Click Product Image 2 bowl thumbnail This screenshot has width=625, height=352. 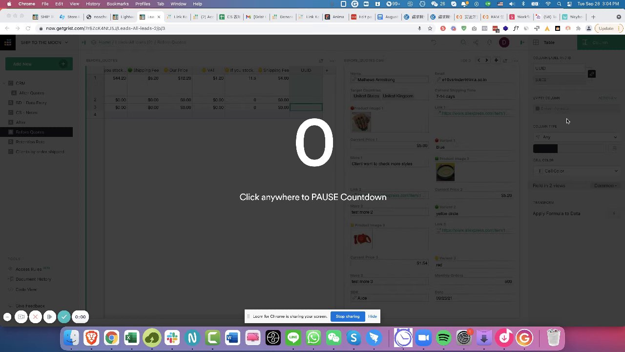click(445, 172)
